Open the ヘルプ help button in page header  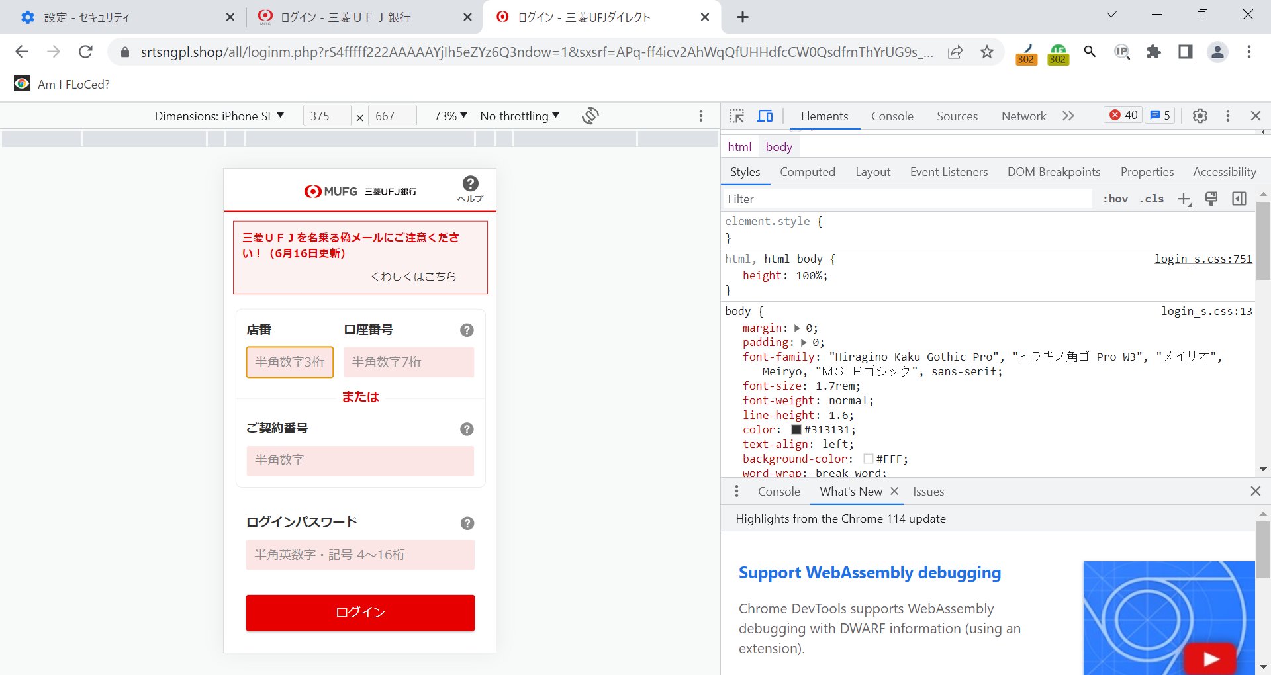[470, 189]
